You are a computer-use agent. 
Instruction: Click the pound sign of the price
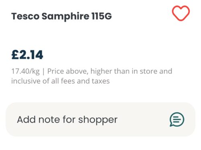point(14,55)
